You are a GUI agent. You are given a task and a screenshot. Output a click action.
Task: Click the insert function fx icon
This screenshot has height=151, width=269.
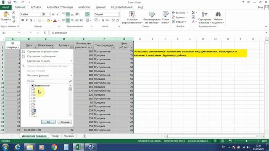[45, 33]
